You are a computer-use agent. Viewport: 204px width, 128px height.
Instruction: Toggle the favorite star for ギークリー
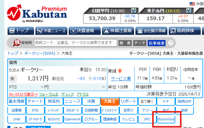(13, 79)
